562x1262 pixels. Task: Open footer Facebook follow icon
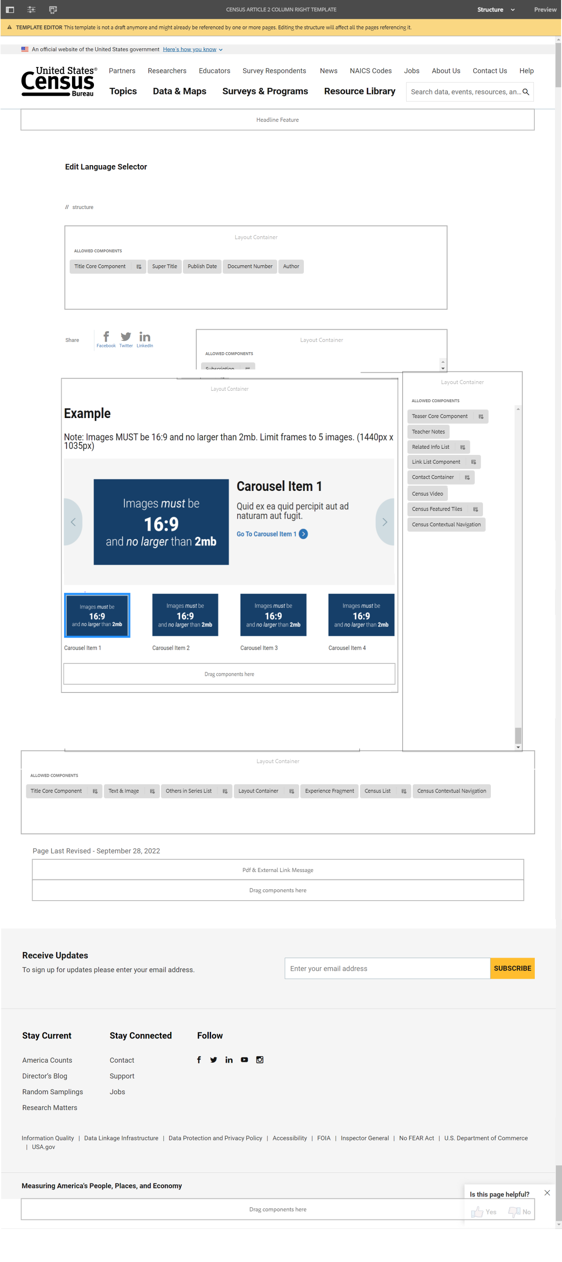point(199,1060)
